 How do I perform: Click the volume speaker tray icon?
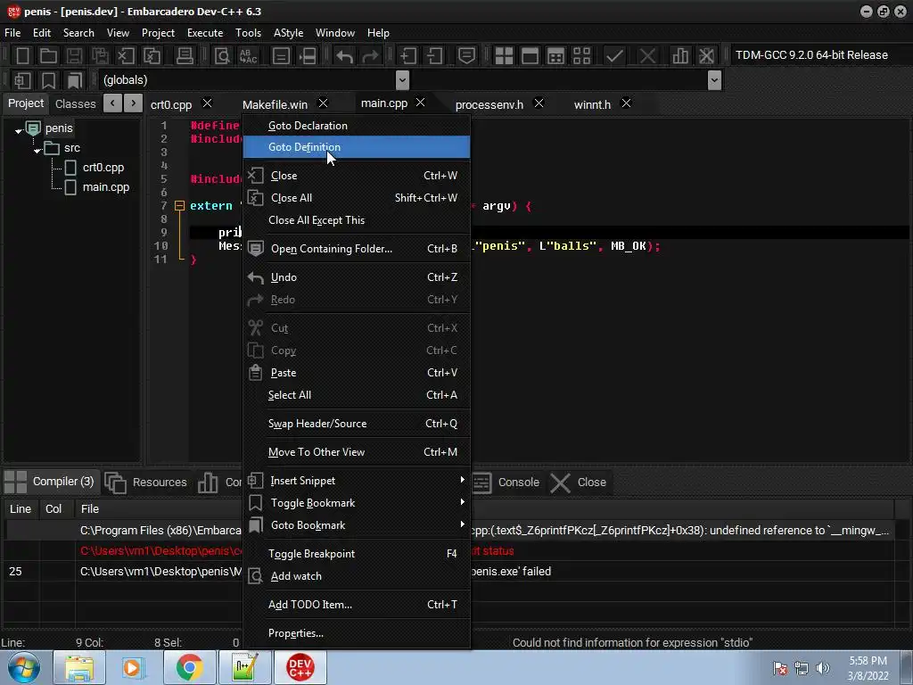(823, 667)
